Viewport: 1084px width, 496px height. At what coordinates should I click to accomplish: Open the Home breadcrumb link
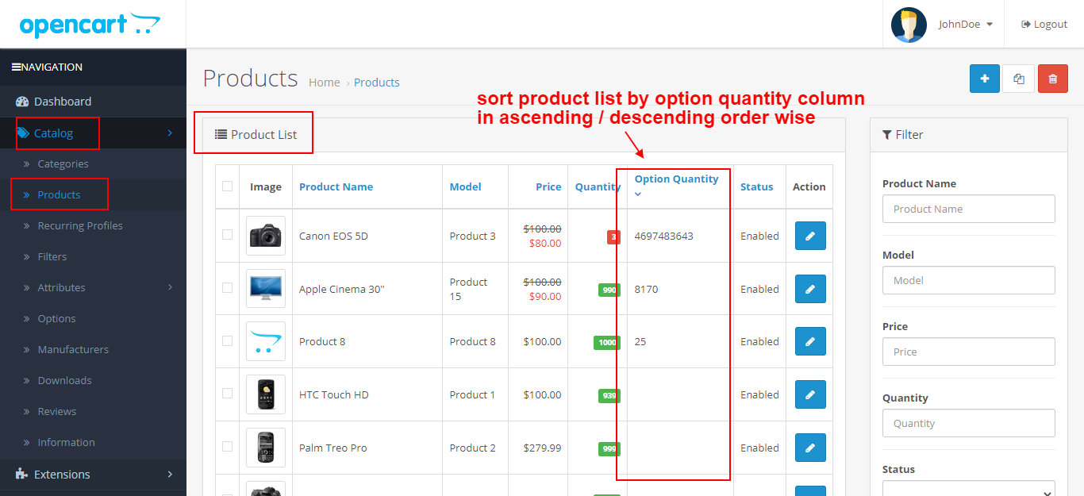(324, 82)
